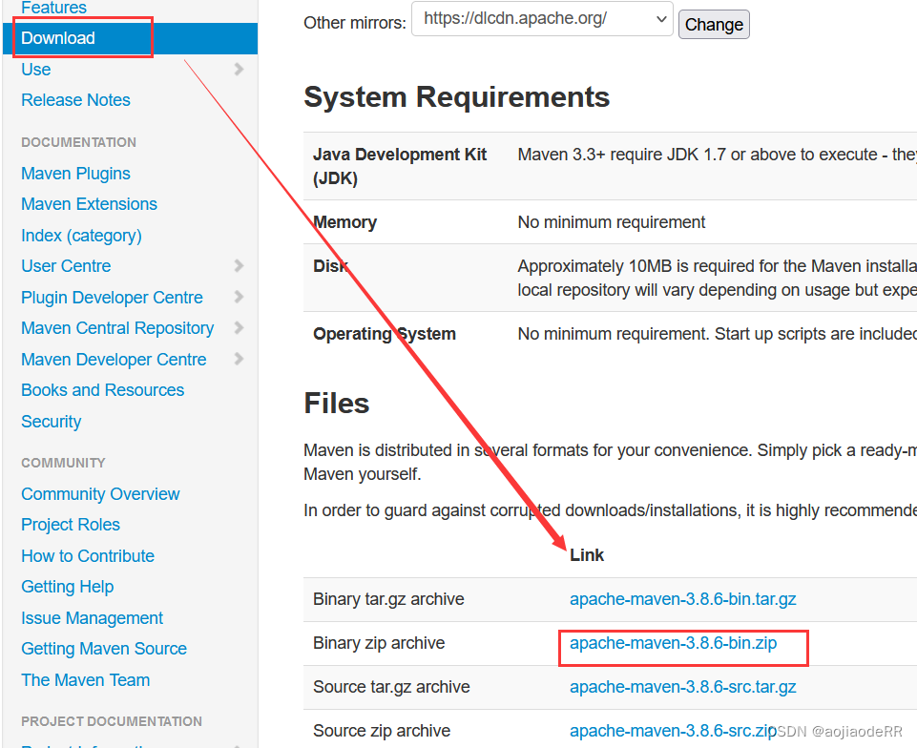Viewport: 917px width, 748px height.
Task: Click the Operating System row label
Action: tap(385, 334)
